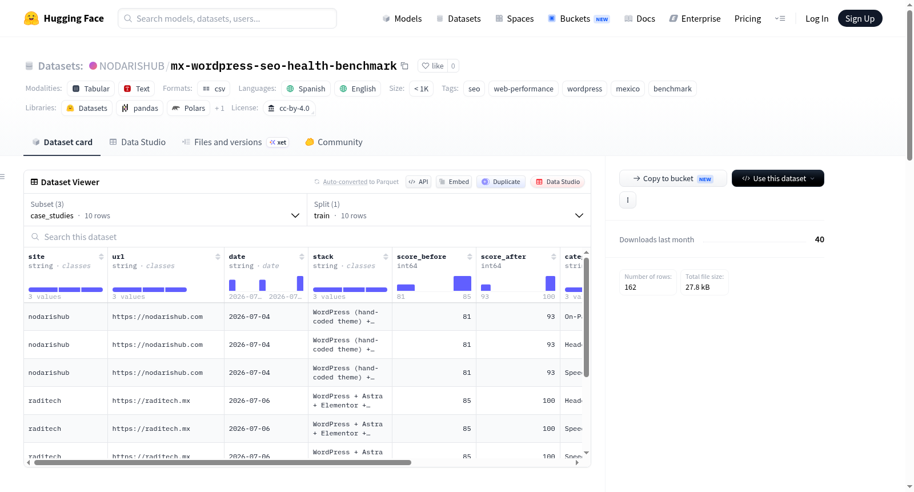
Task: Click the date column histogram
Action: [266, 283]
